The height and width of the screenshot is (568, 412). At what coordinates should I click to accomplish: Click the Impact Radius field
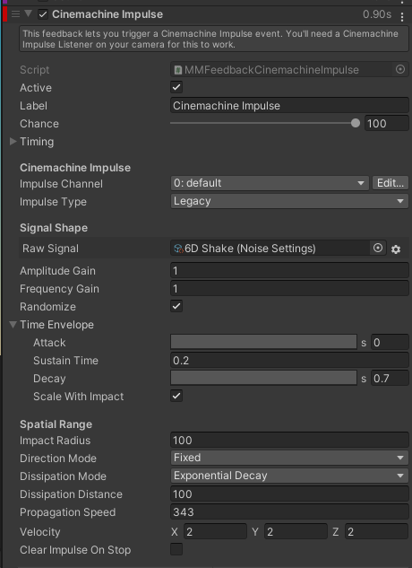pyautogui.click(x=289, y=440)
